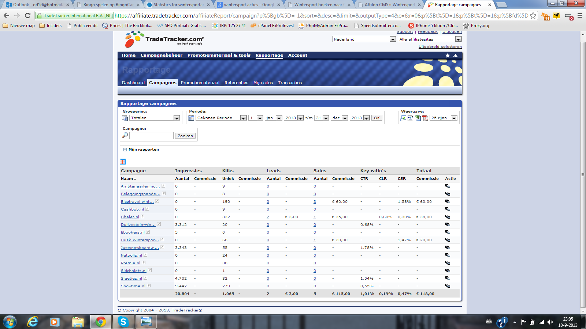The image size is (586, 329).
Task: Open Chrome menu button
Action: click(580, 16)
